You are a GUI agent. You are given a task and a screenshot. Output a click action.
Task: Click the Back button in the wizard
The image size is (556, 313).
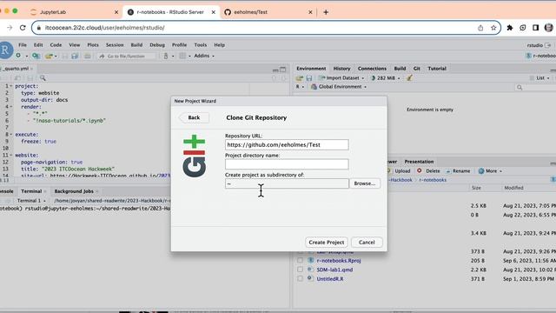pyautogui.click(x=194, y=117)
